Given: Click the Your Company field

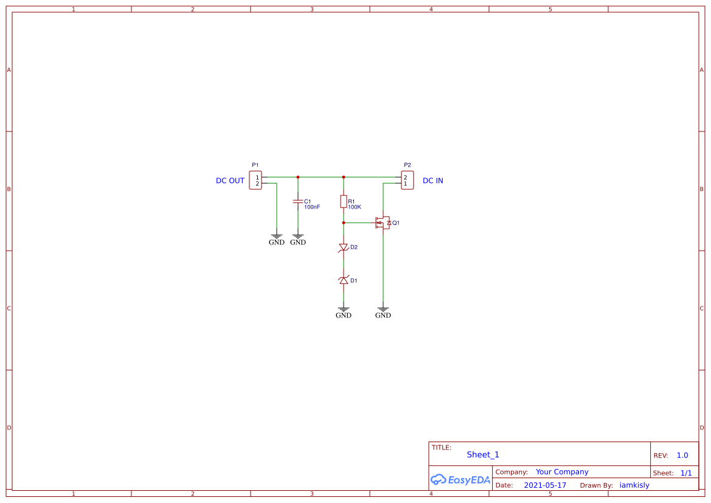Looking at the screenshot, I should (562, 471).
